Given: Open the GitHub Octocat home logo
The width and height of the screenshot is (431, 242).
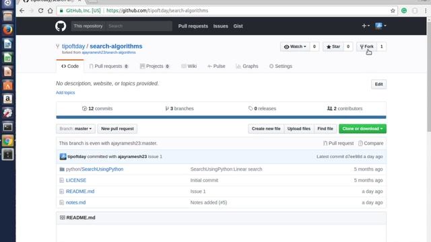Looking at the screenshot, I should 61,26.
